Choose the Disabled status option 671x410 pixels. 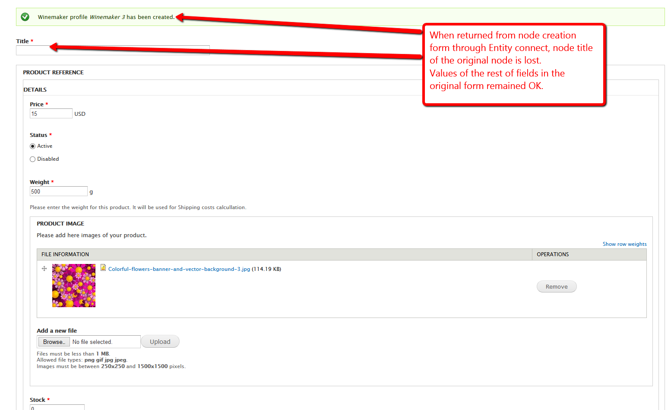tap(33, 159)
